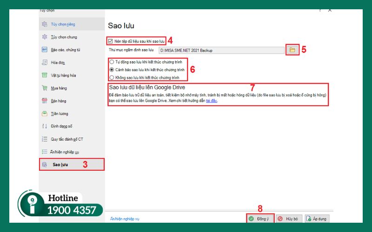The image size is (372, 232).
Task: Open the Quy tắc đánh số CT section
Action: pyautogui.click(x=67, y=139)
